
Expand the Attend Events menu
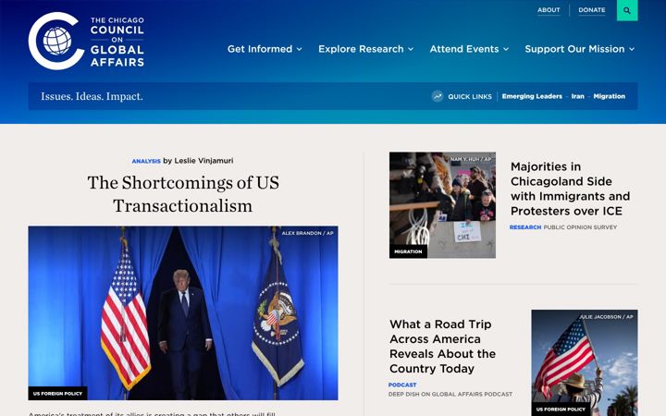pos(469,49)
